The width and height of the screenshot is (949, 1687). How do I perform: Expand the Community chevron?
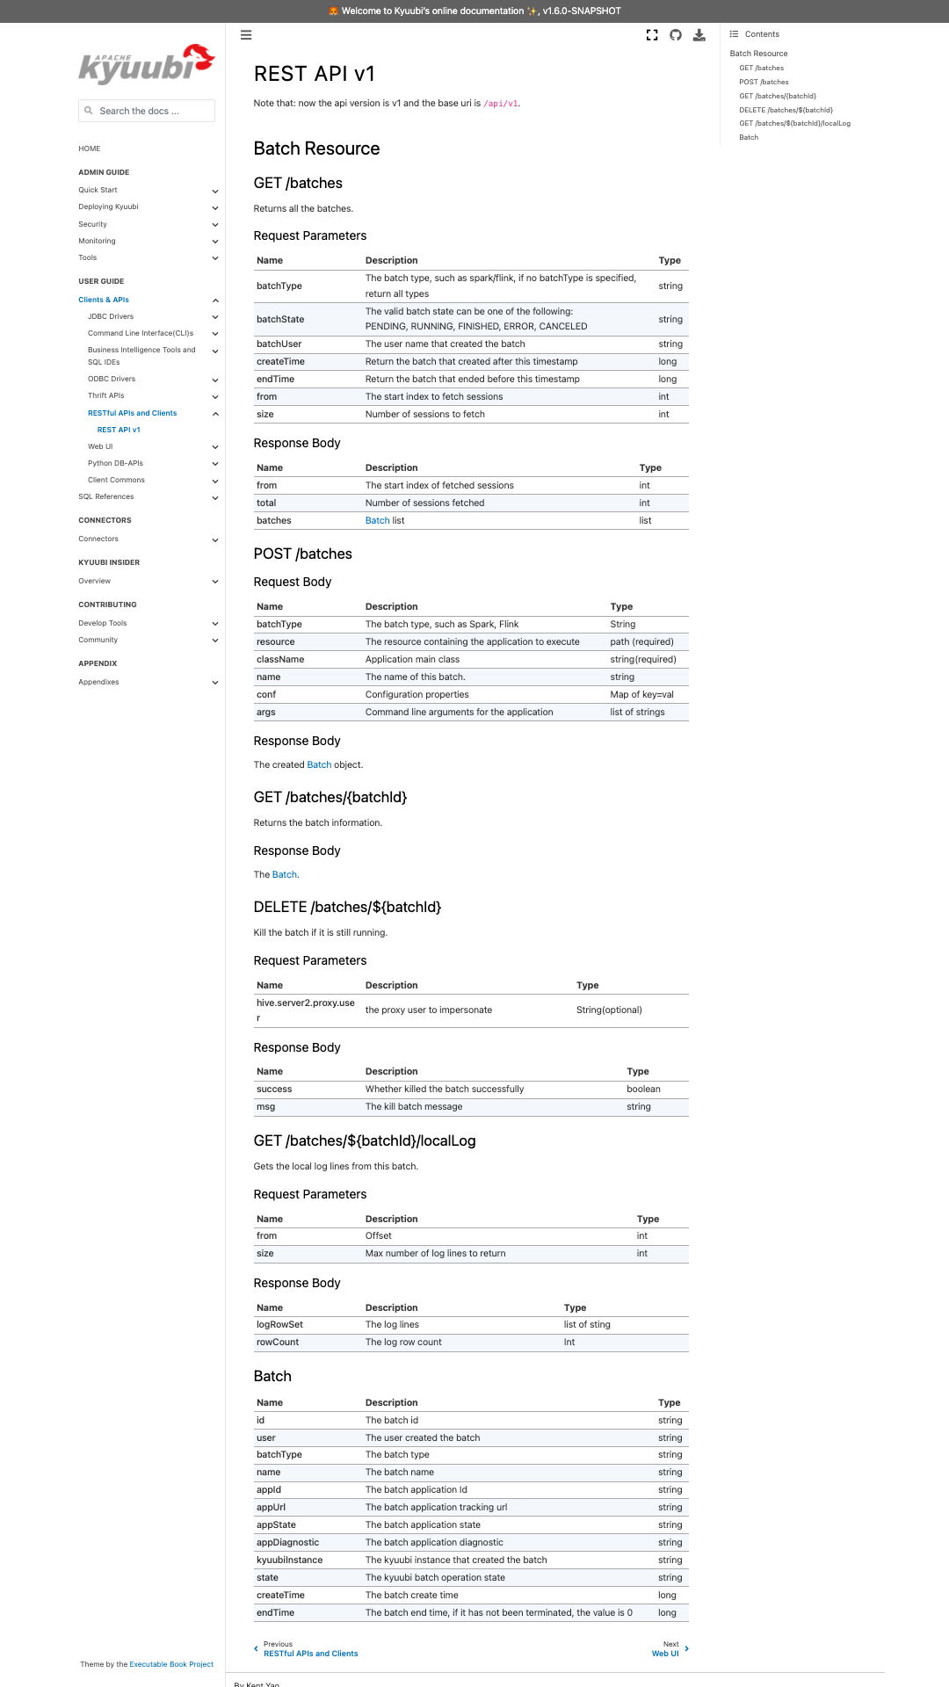215,641
